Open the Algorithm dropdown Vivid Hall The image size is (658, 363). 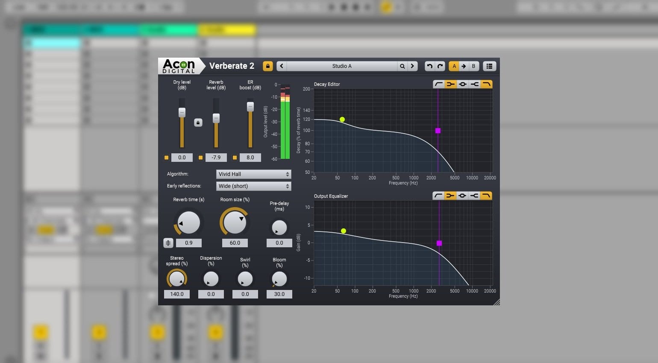254,174
